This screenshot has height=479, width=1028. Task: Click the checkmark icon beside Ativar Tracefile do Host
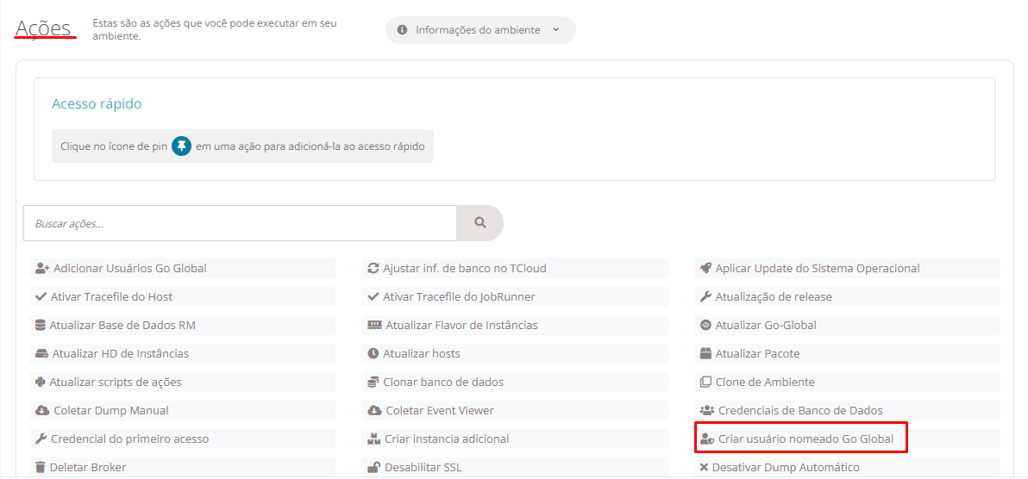tap(41, 297)
